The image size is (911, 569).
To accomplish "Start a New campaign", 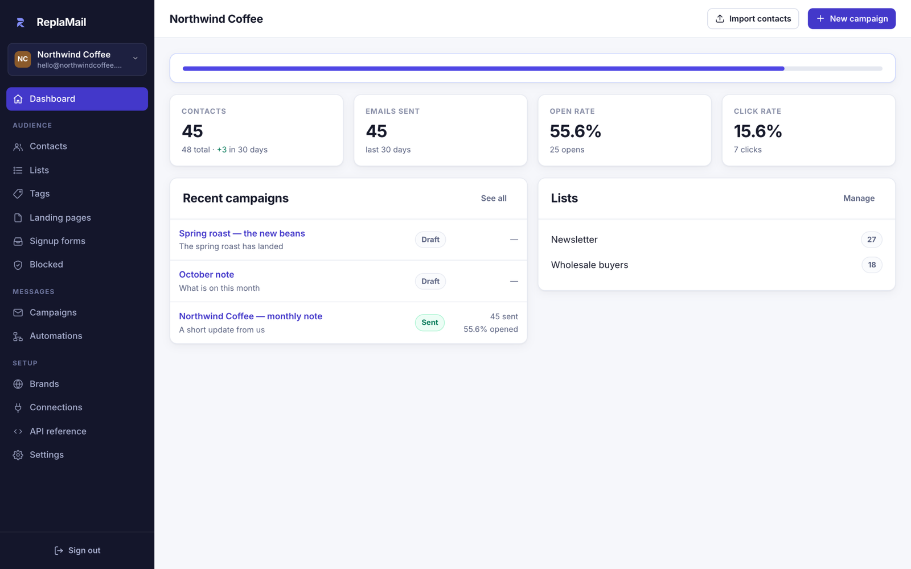I will [851, 19].
